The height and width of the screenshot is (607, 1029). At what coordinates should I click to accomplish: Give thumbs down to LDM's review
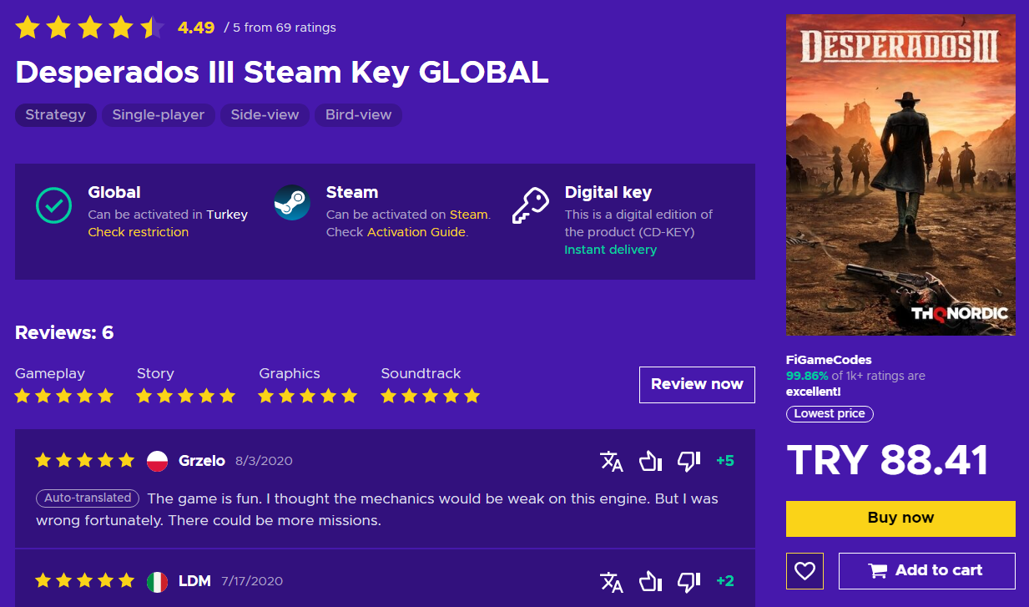coord(689,581)
